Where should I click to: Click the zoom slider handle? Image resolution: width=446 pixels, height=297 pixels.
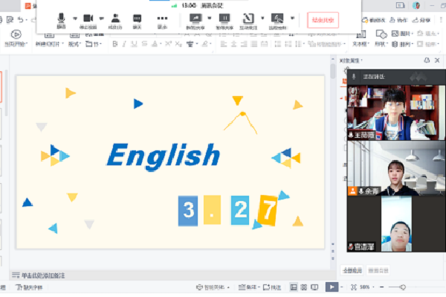point(403,287)
